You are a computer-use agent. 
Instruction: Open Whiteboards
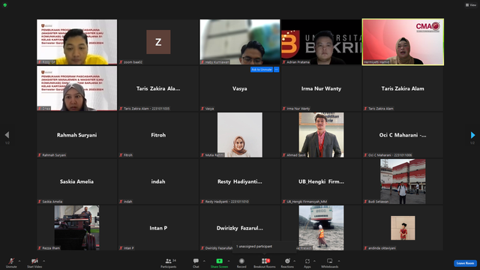pyautogui.click(x=330, y=262)
